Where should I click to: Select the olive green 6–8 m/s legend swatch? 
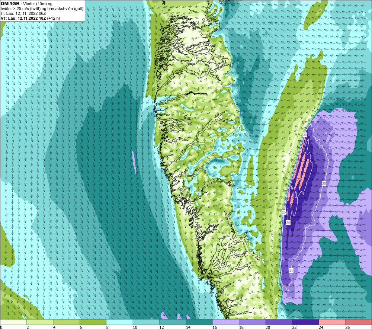[x=93, y=322]
